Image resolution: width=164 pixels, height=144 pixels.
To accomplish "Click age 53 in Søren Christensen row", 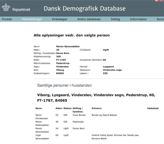I will (57, 115).
